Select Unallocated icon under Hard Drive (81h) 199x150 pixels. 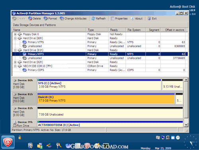(24, 58)
